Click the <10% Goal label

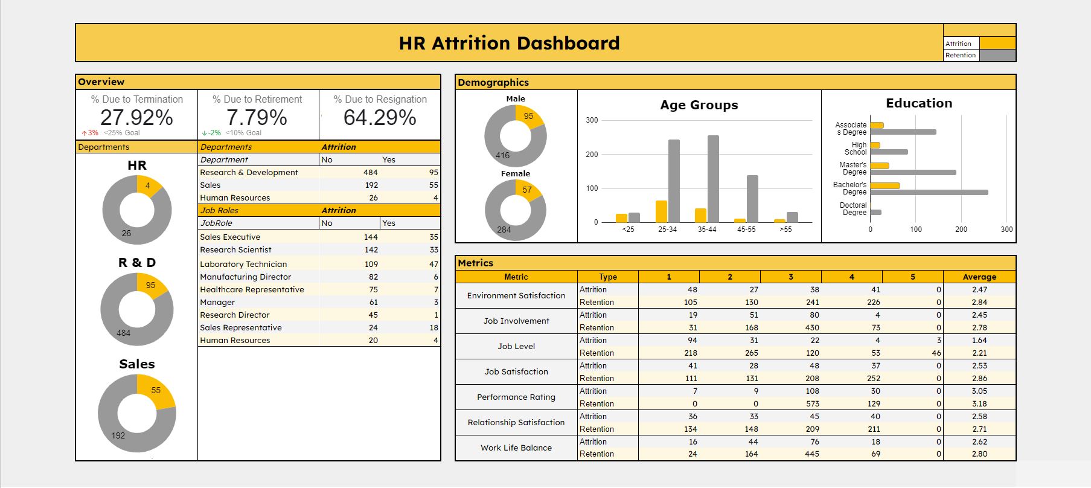[244, 133]
